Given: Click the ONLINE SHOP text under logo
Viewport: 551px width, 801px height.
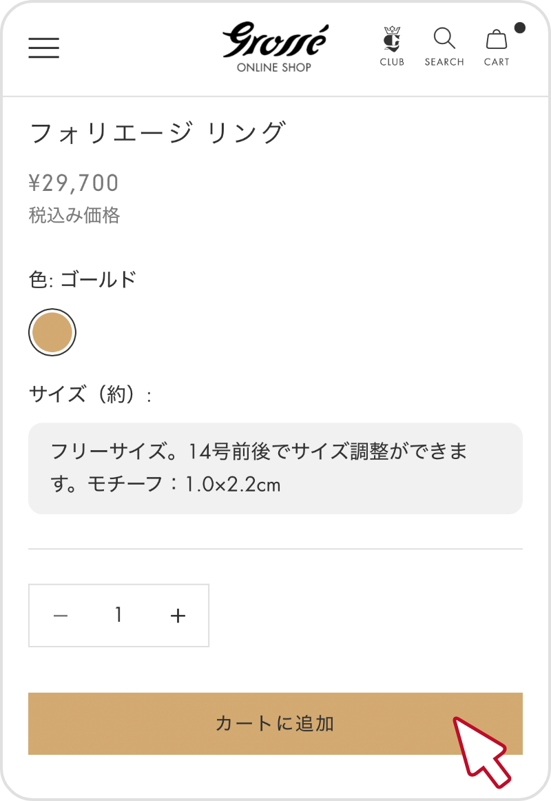Looking at the screenshot, I should pos(274,68).
